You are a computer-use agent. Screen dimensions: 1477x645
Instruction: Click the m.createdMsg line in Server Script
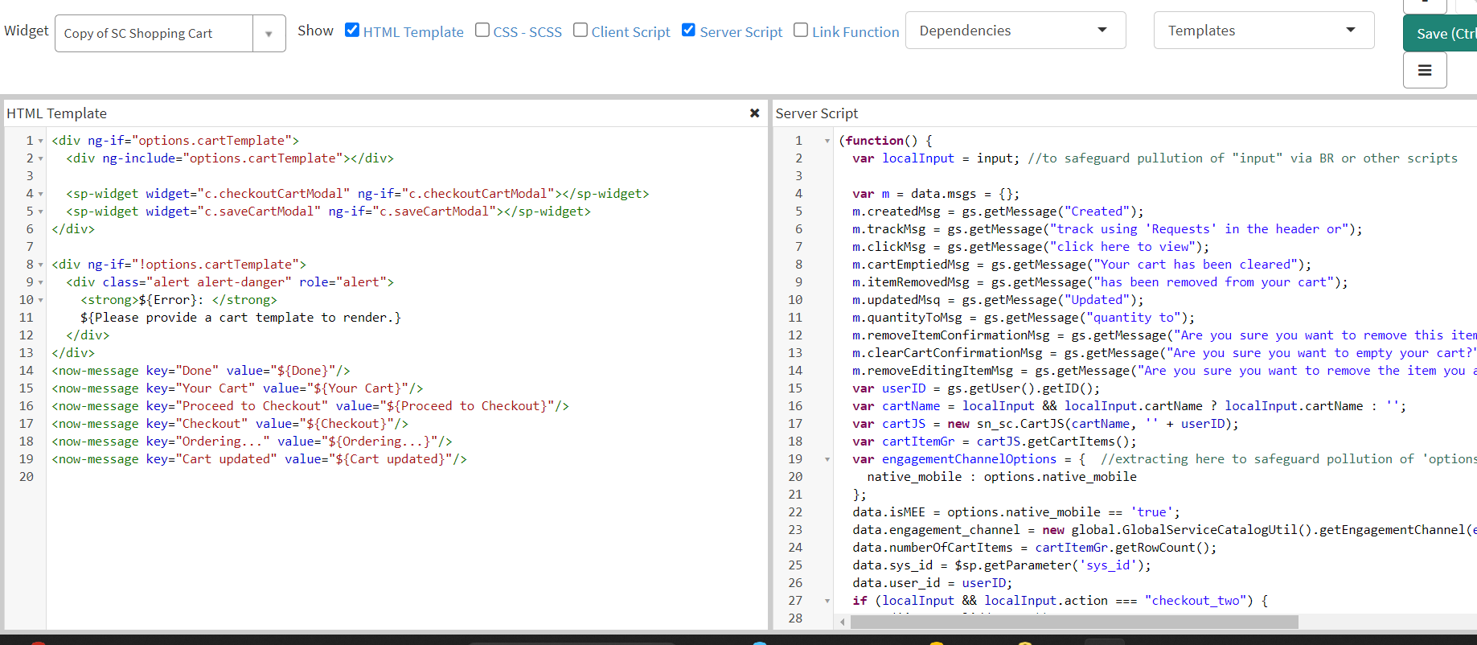(998, 212)
